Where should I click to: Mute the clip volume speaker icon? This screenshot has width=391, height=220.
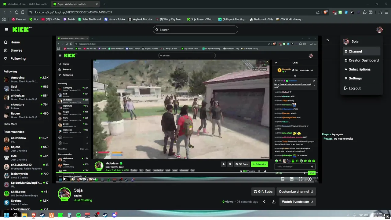point(73,179)
